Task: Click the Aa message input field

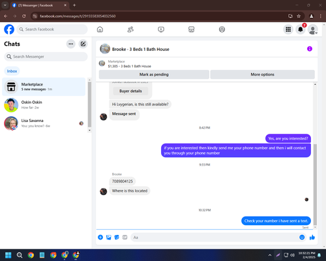Action: coord(215,238)
